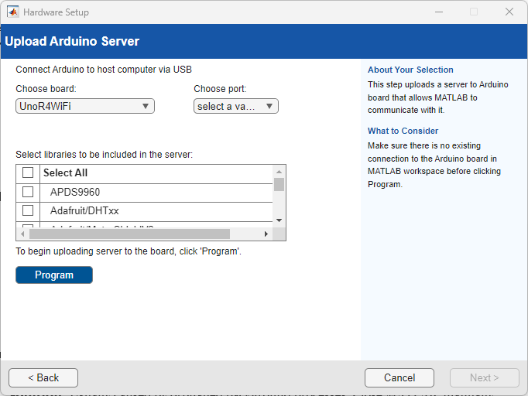
Task: Click the What to Consider heading
Action: (x=403, y=131)
